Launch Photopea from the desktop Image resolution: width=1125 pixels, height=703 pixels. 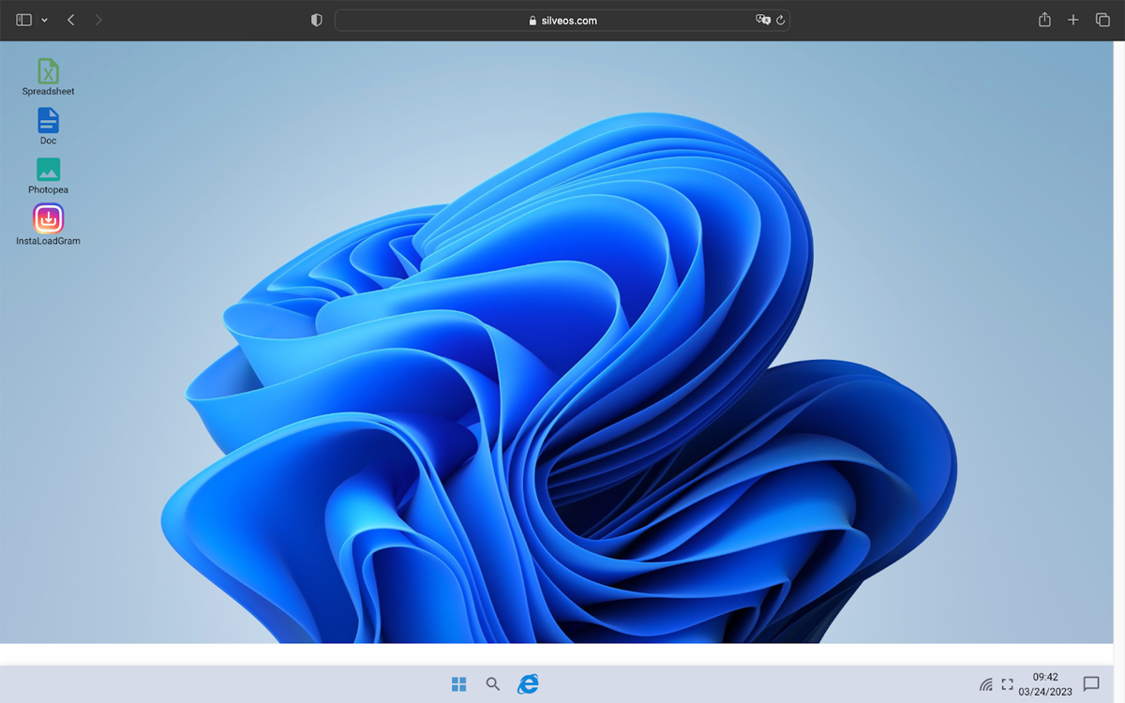[x=48, y=175]
